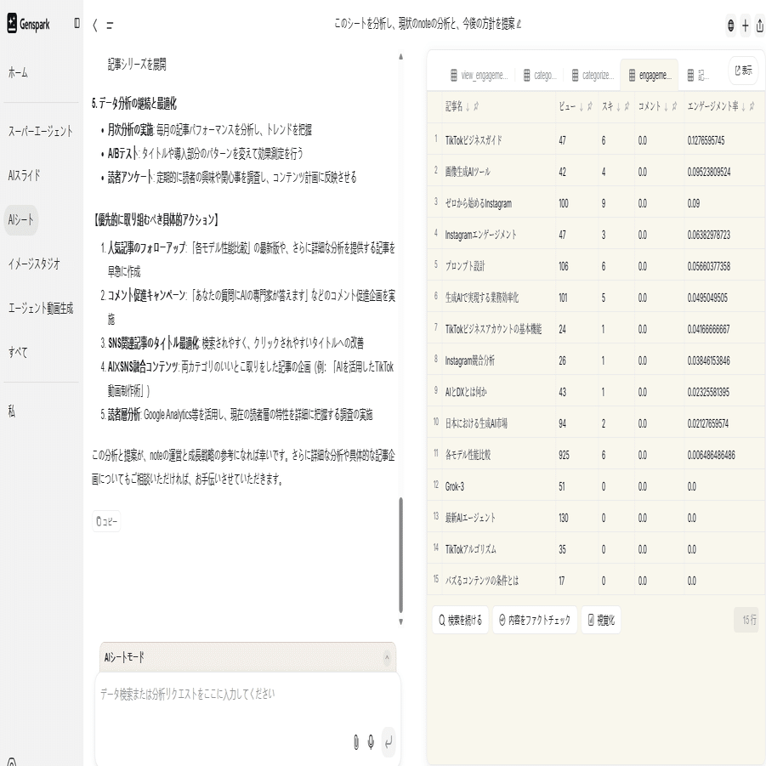Open the 記... sheet tab
Viewport: 766px width, 766px height.
click(x=699, y=75)
